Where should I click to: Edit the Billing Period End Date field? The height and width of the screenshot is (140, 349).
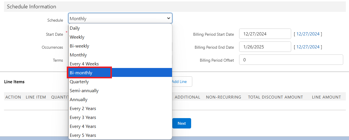(265, 47)
